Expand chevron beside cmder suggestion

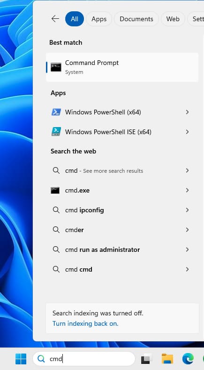[187, 230]
